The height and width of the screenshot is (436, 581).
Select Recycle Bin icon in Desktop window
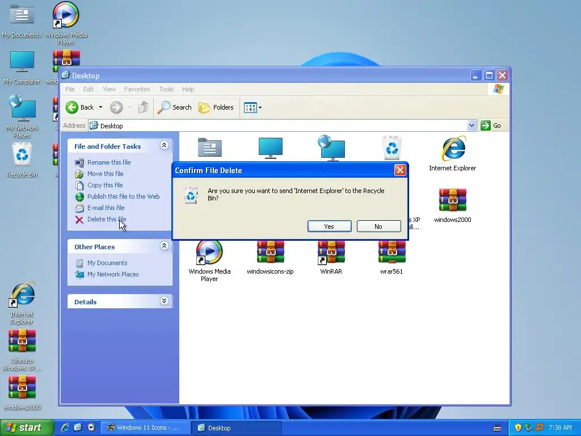[391, 148]
